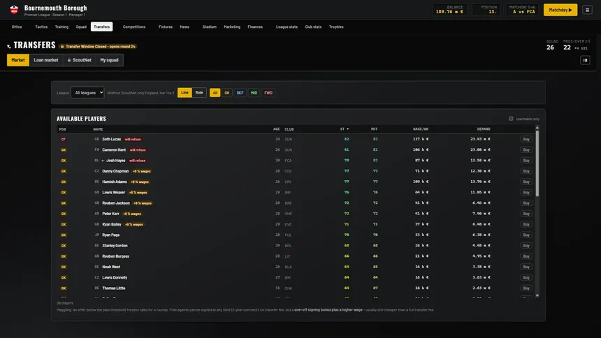
Task: Click Buy for Noah West
Action: pos(526,267)
